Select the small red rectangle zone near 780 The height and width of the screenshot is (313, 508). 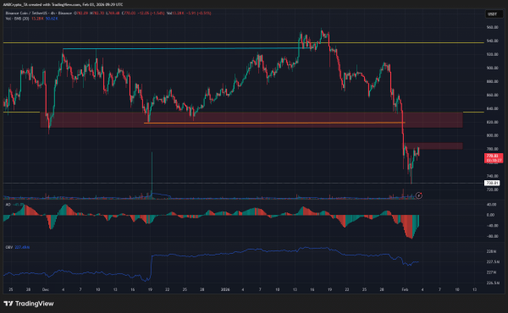pyautogui.click(x=433, y=146)
